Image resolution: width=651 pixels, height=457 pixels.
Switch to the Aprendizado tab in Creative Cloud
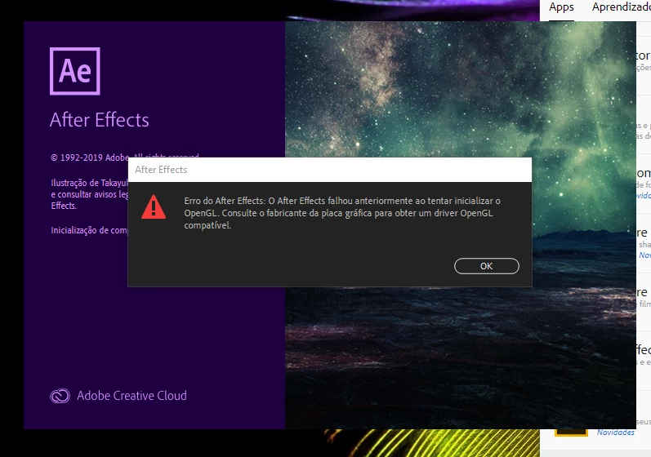(621, 7)
